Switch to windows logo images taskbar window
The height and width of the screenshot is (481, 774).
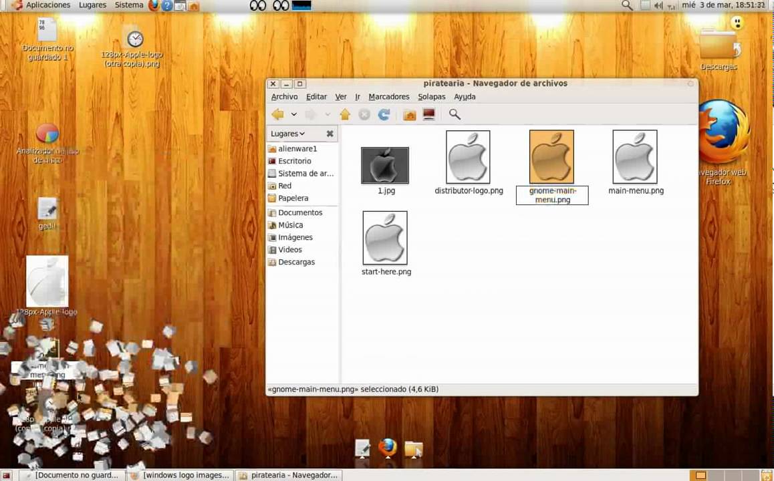(x=180, y=475)
